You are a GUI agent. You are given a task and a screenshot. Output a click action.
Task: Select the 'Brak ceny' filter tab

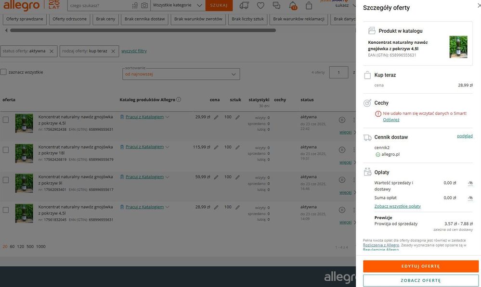click(105, 19)
